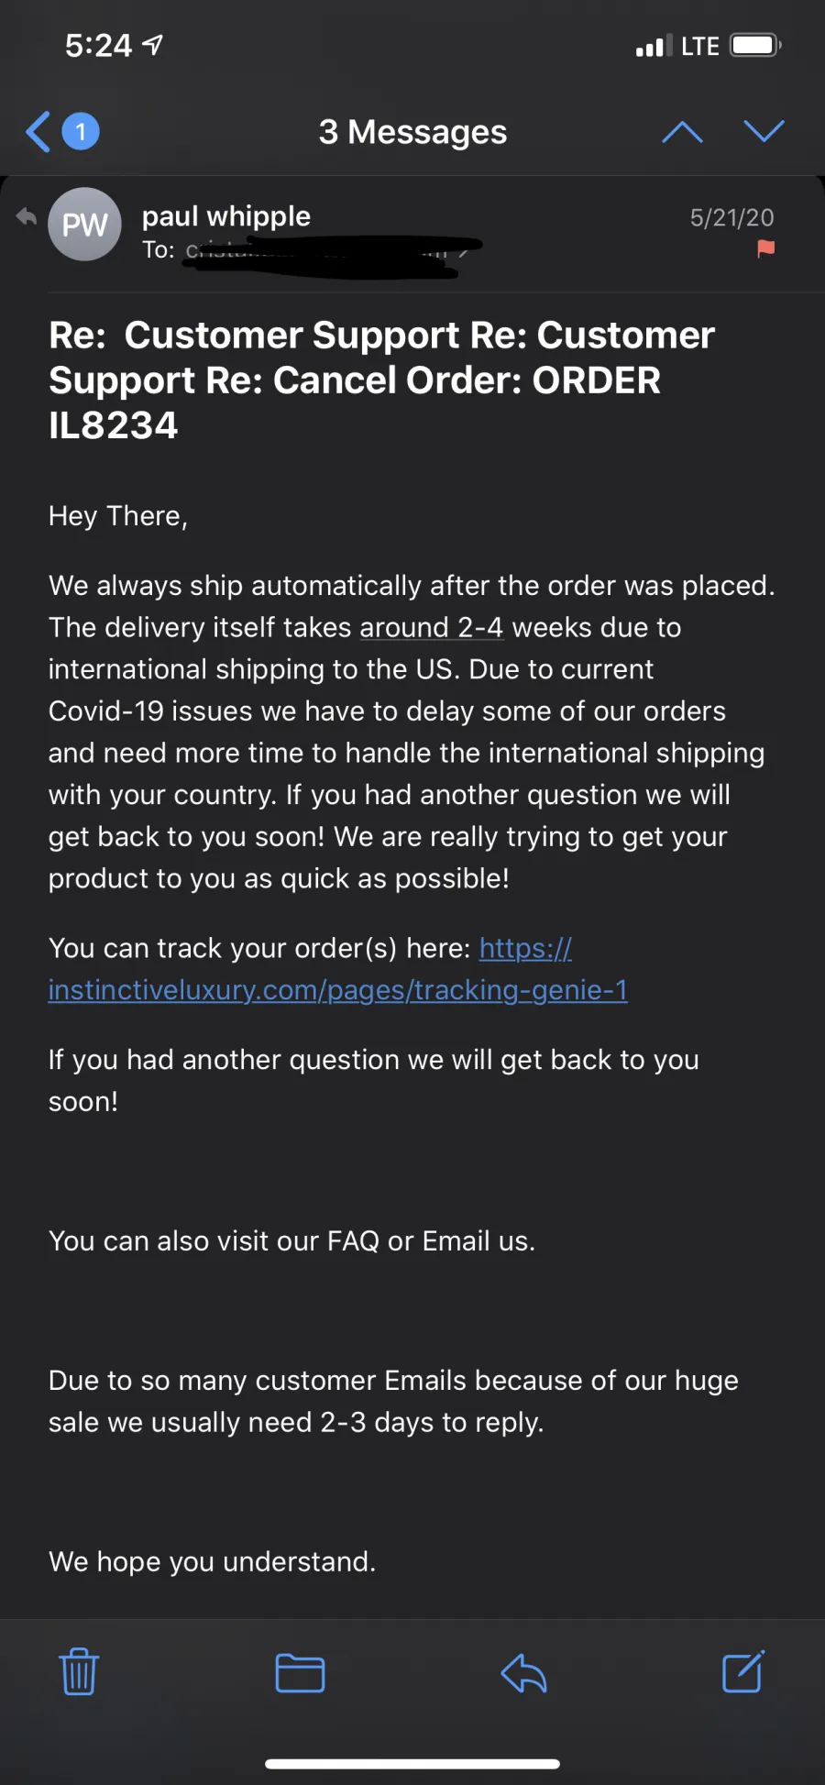Viewport: 825px width, 1785px height.
Task: Compose a new message with pencil icon
Action: pos(743,1671)
